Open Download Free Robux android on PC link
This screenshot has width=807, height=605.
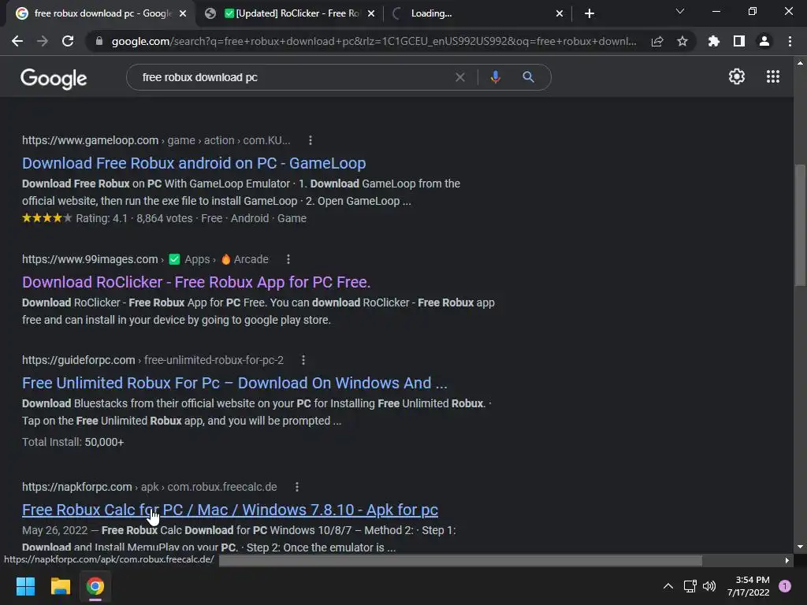[x=194, y=163]
